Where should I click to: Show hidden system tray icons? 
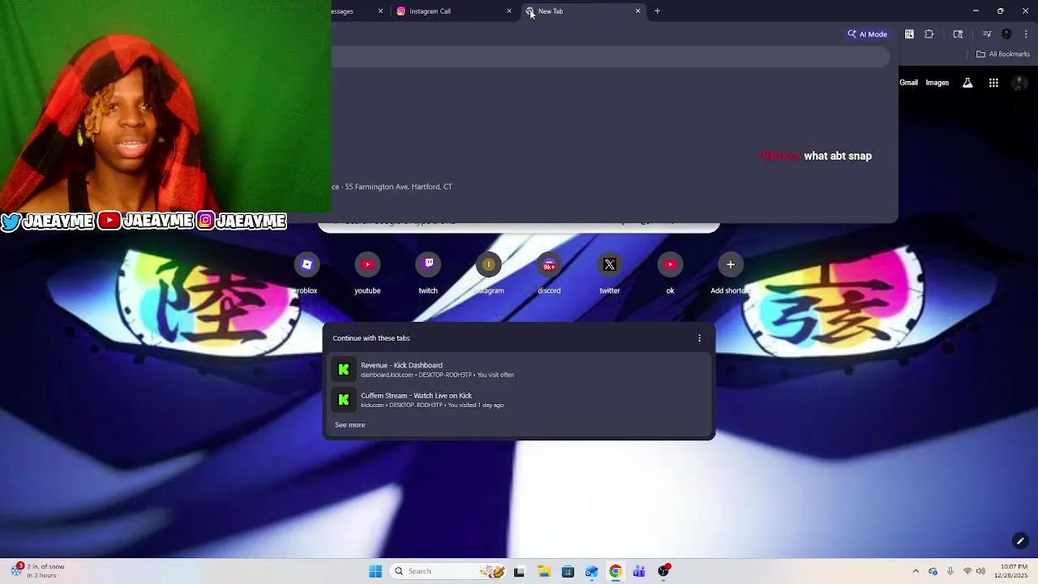tap(916, 571)
